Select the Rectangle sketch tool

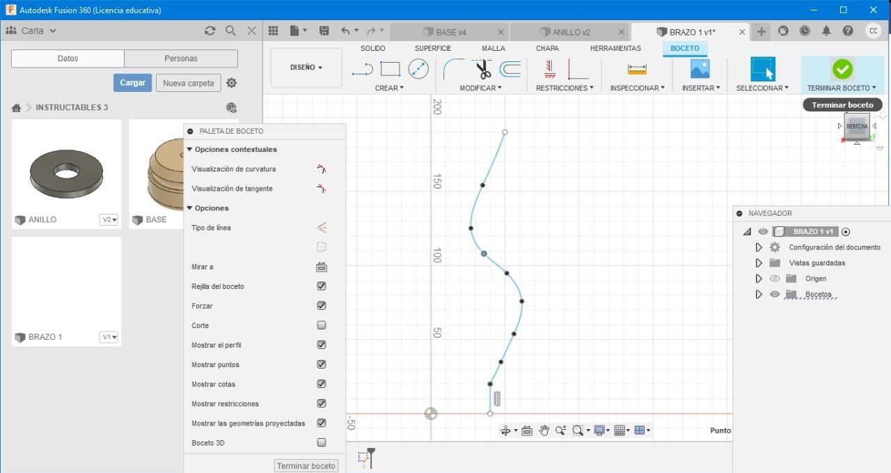pos(391,69)
